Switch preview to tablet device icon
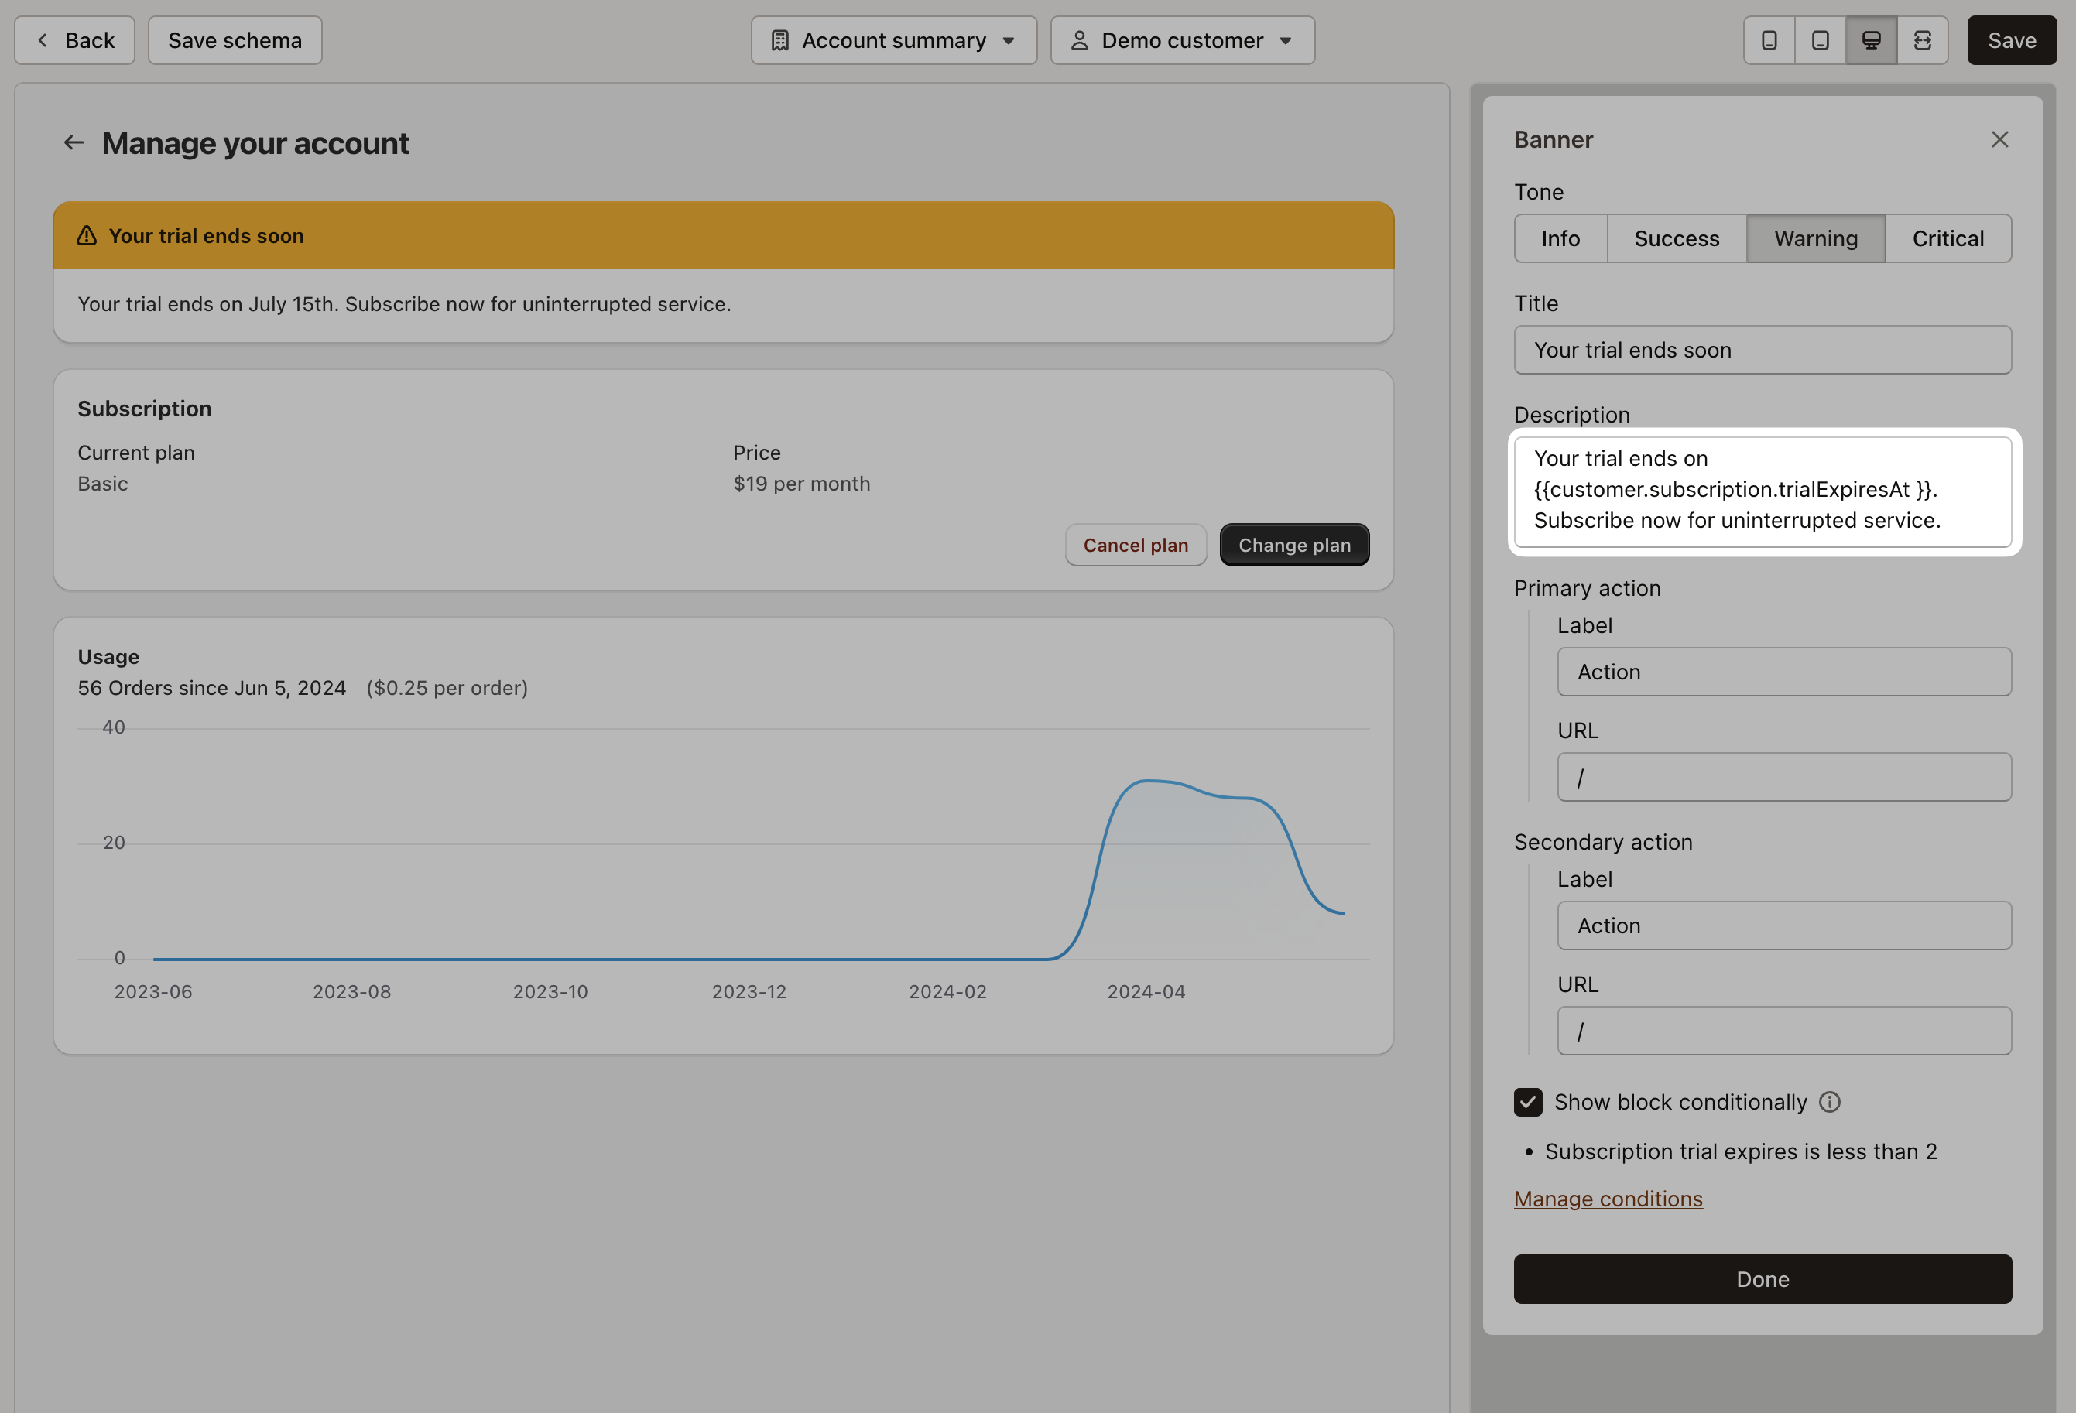Image resolution: width=2076 pixels, height=1413 pixels. click(x=1820, y=40)
